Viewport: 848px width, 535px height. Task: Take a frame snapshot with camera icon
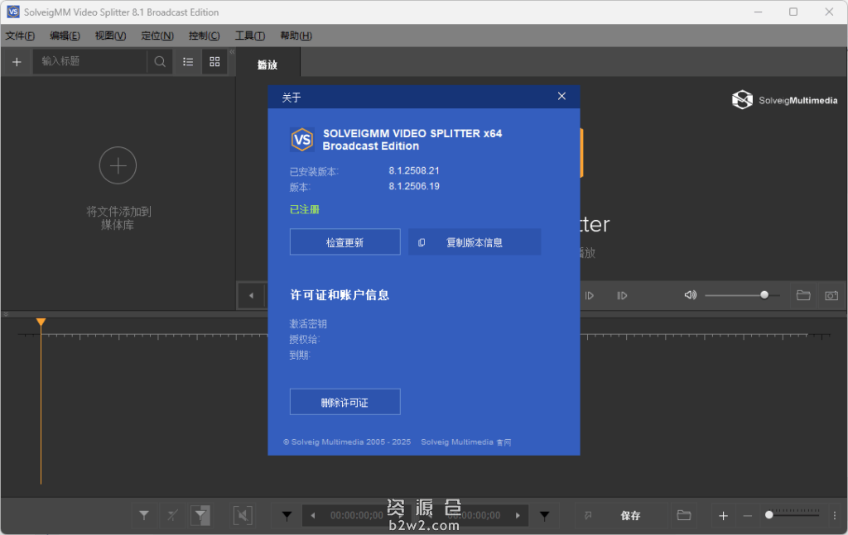(831, 295)
